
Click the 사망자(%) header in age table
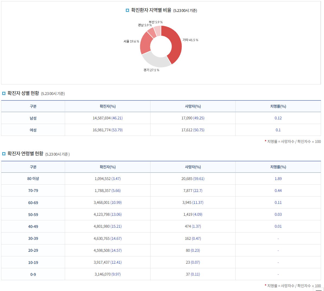[193, 167]
